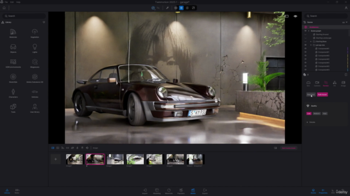Screen dimensions: 350x196
Task: Open the Edit menu
Action: [12, 2]
